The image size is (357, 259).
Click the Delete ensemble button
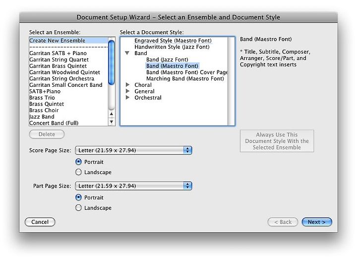pyautogui.click(x=47, y=134)
